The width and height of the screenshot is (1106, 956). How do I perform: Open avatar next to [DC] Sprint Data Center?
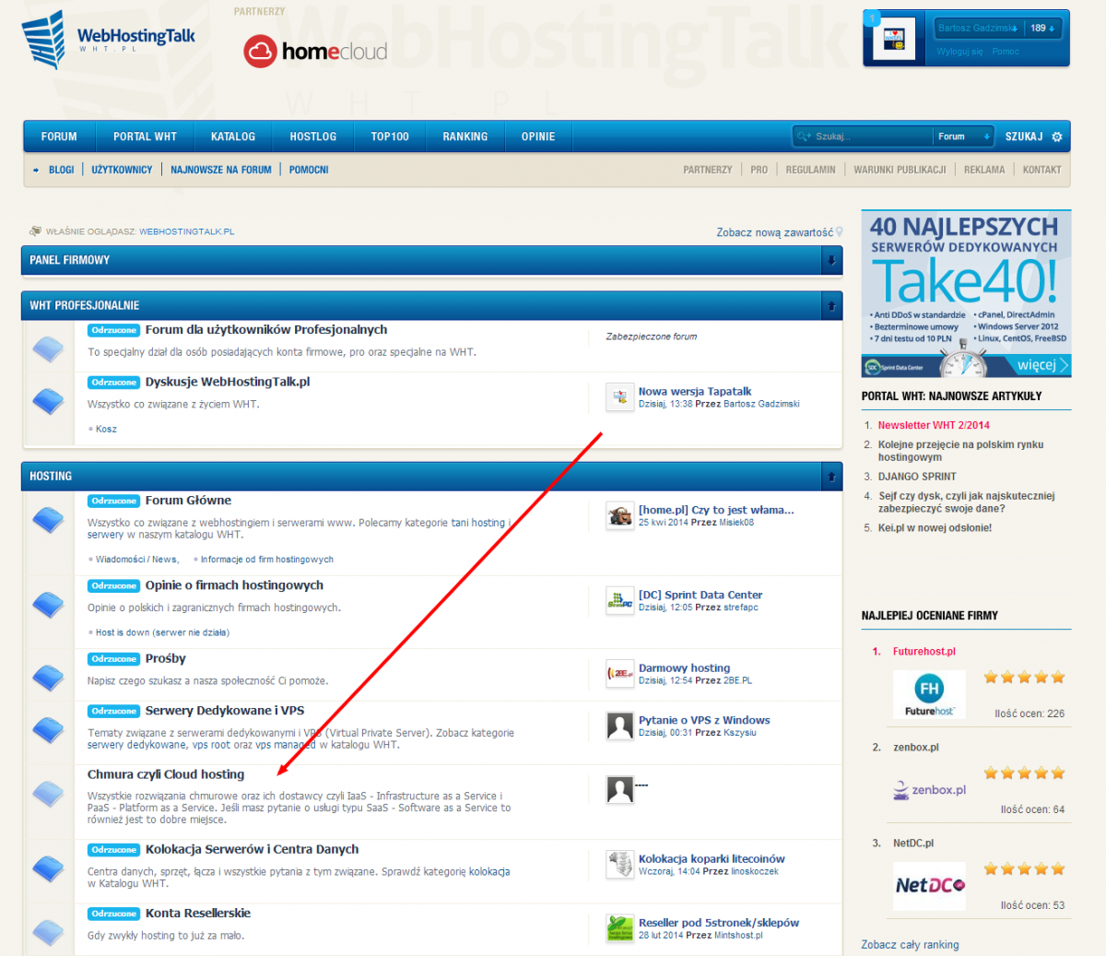619,600
